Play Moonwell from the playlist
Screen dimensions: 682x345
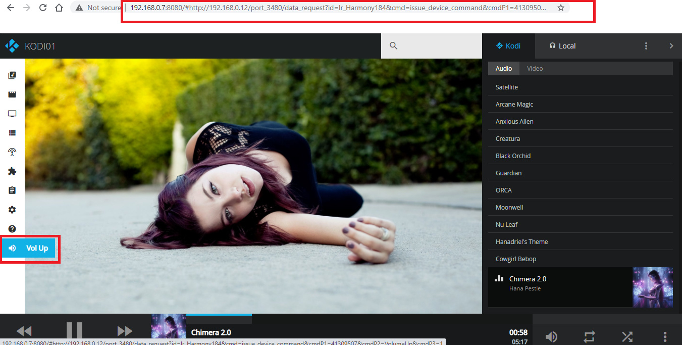[x=581, y=208]
